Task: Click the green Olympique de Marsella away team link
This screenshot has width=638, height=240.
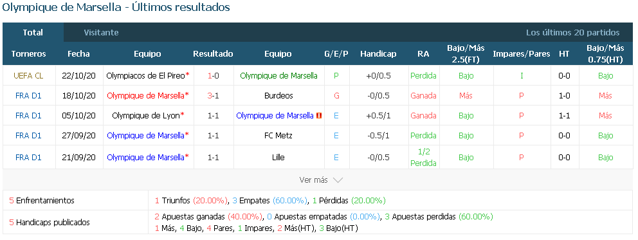Action: (x=278, y=76)
